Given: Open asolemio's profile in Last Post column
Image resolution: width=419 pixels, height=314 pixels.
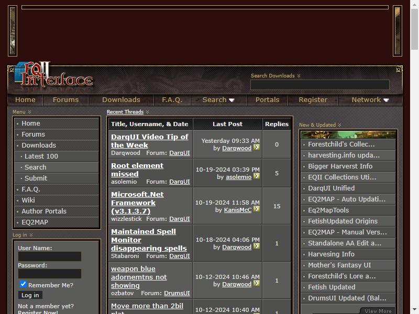Looking at the screenshot, I should pos(239,177).
